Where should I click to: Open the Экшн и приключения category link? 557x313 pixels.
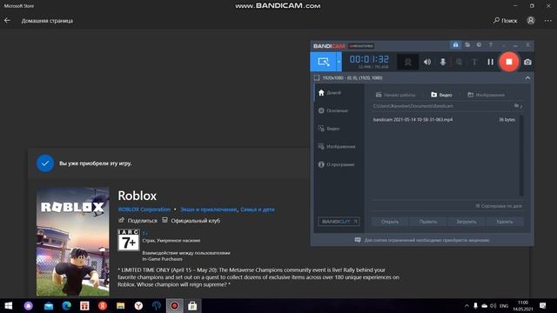(209, 210)
